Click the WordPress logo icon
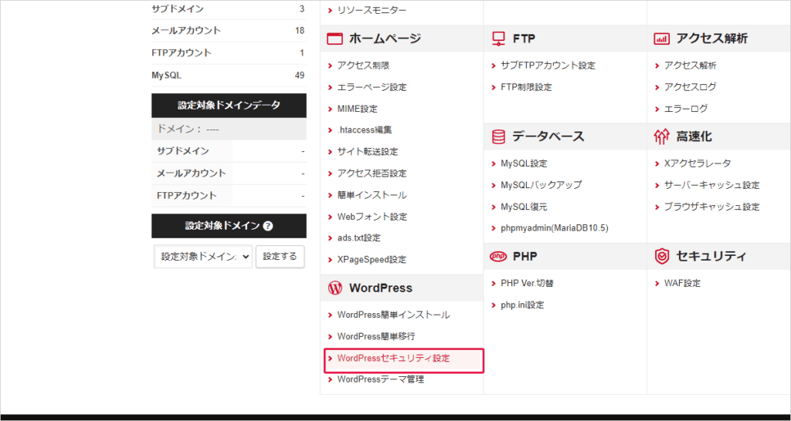 (334, 288)
